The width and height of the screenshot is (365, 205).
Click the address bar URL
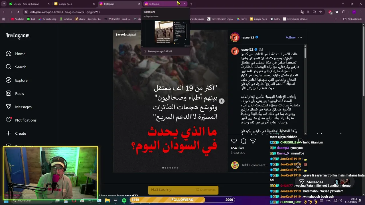click(x=65, y=12)
